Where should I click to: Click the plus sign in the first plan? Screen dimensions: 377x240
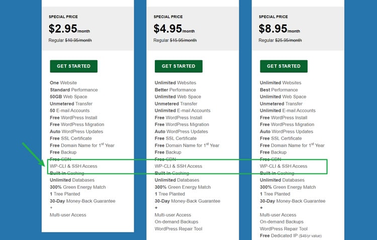pos(51,207)
